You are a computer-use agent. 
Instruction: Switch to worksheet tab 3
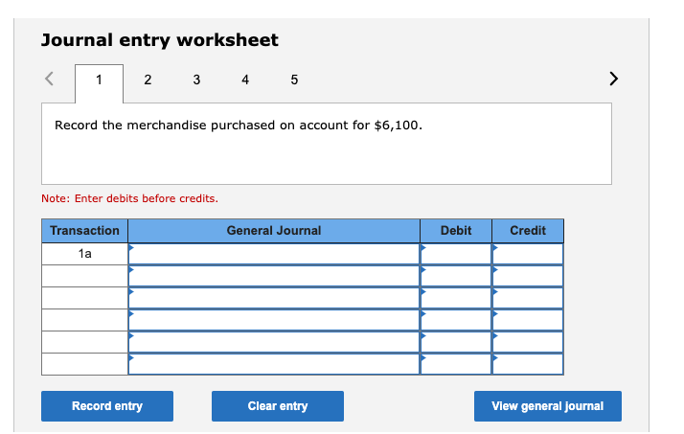196,80
